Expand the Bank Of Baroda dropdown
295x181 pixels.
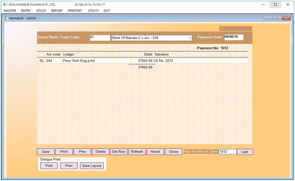pos(189,38)
